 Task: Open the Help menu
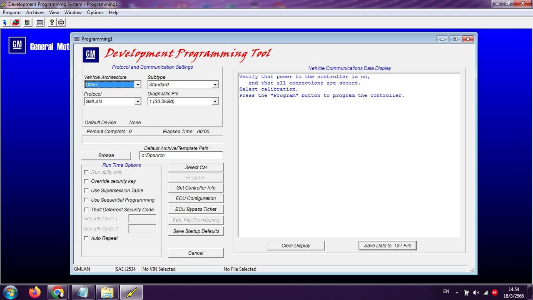coord(114,12)
